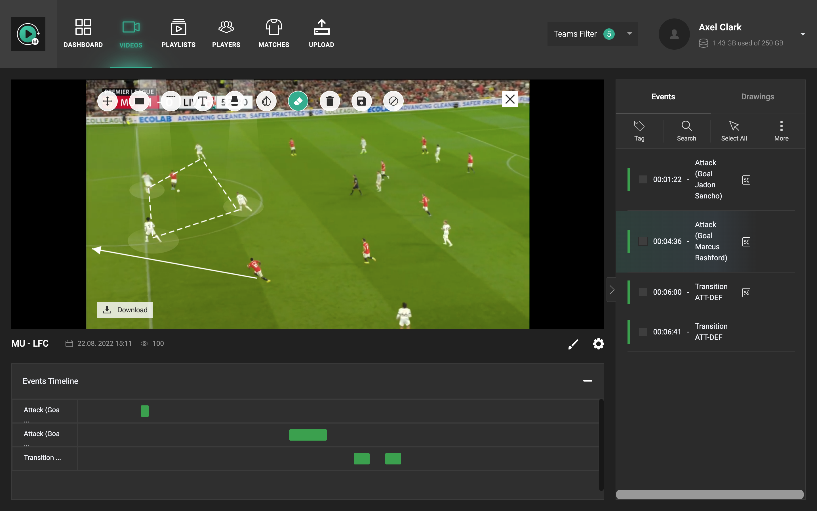Click the timeline vertical scrollbar
This screenshot has height=511, width=817.
tap(601, 445)
